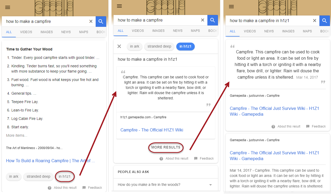Switch to MAPS tab in left panel
Screen dimensions: 331x194
tap(84, 32)
